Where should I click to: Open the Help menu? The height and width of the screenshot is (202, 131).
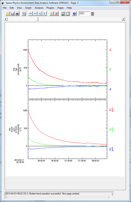pos(69,8)
